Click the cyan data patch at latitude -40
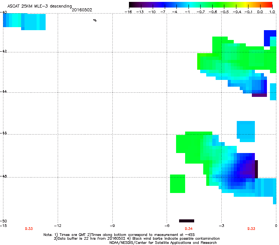Image resolution: width=279 pixels, height=245 pixels. click(x=25, y=21)
